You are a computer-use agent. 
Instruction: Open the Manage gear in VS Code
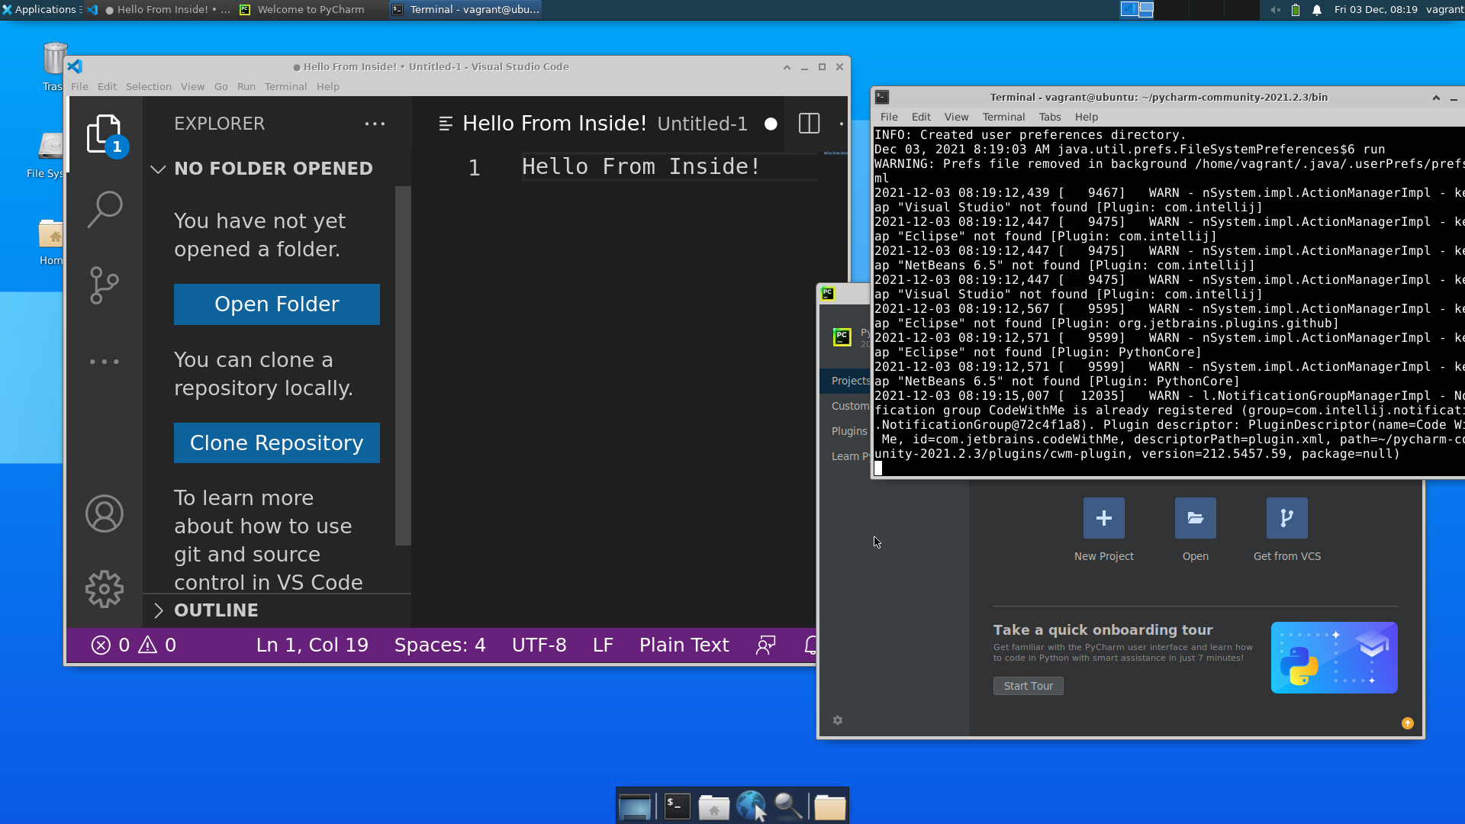(105, 589)
